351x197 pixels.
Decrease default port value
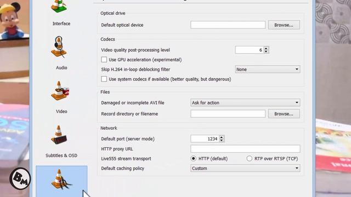point(222,140)
